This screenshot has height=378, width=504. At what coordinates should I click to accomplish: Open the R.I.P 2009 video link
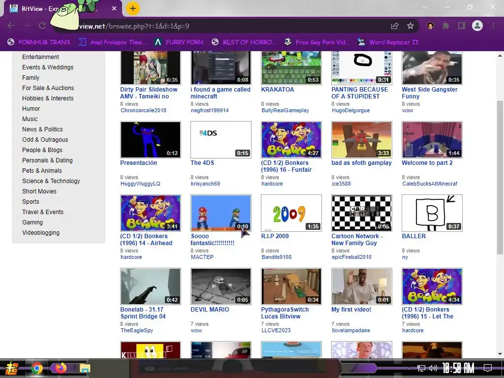click(275, 236)
